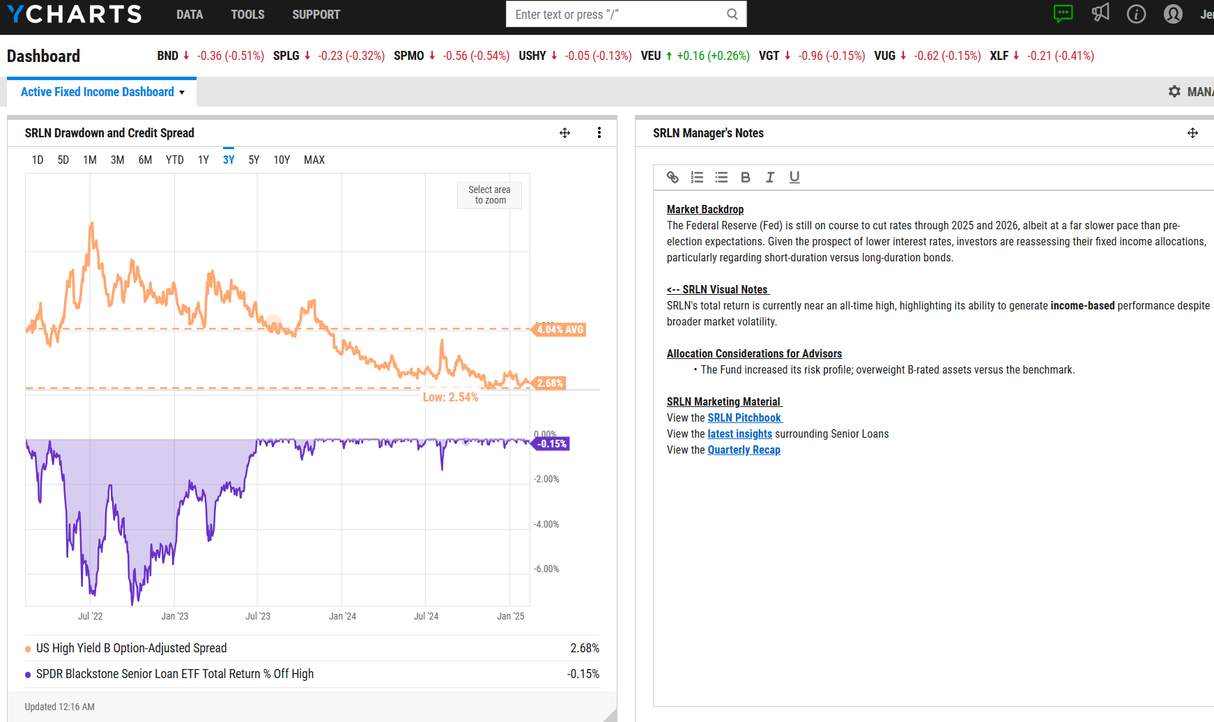Apply numbered list formatting in notes editor
1214x722 pixels.
[x=697, y=177]
